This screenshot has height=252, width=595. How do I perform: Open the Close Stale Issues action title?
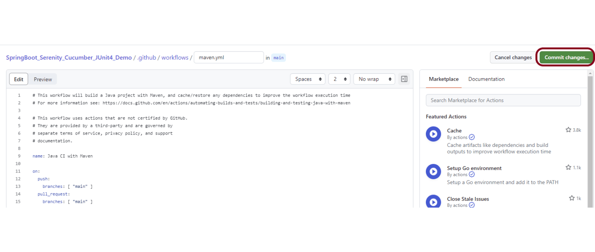tap(468, 199)
